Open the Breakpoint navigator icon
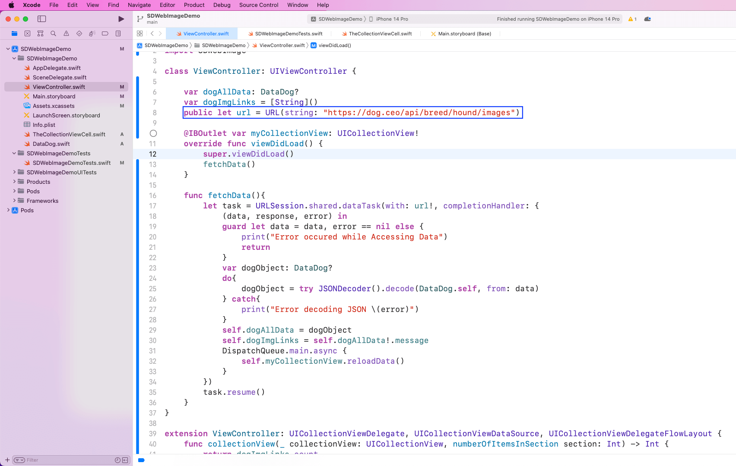 click(105, 34)
